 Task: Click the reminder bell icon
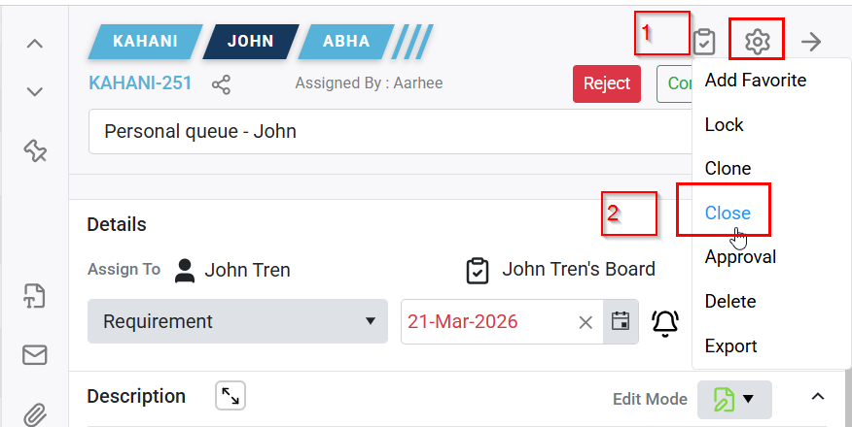665,322
